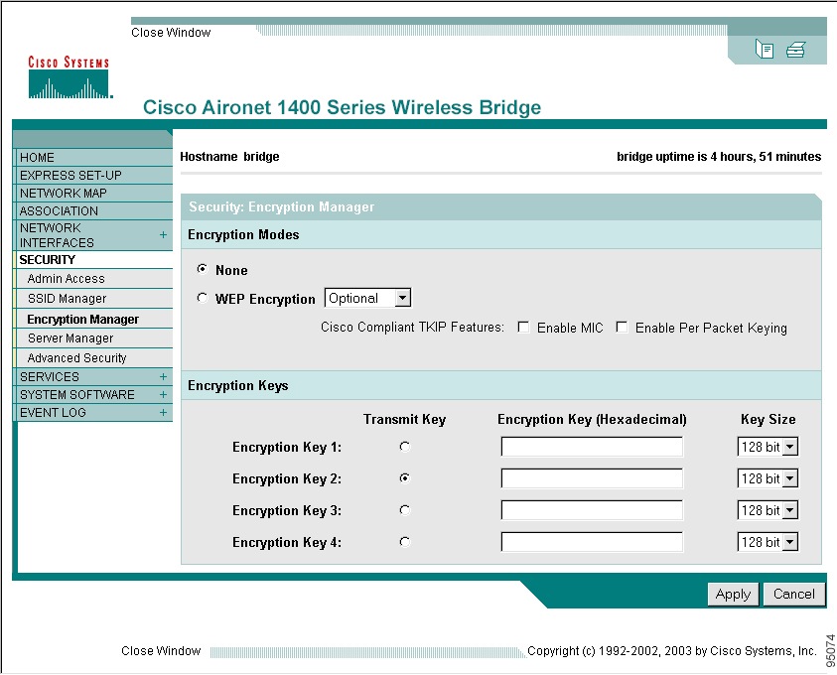837x675 pixels.
Task: Click Cisco Aironet 1400 Series title
Action: coord(342,107)
